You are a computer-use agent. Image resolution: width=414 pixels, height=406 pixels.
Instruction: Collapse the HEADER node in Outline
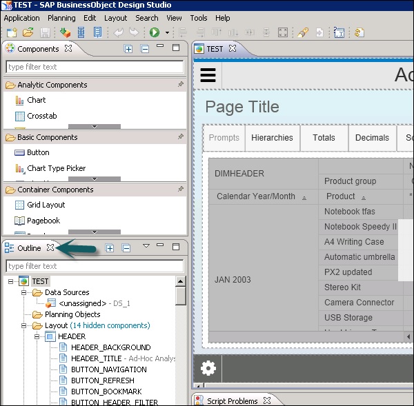tap(38, 336)
